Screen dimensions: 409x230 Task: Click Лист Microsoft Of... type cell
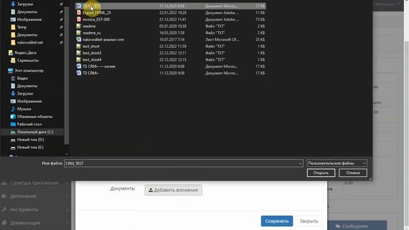222,40
